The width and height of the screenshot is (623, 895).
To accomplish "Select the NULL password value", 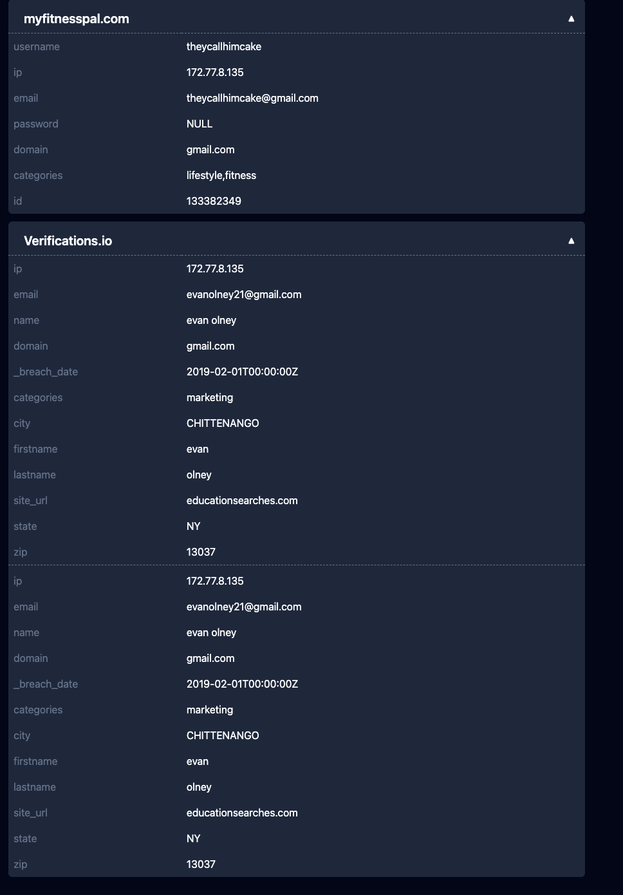I will [x=200, y=124].
